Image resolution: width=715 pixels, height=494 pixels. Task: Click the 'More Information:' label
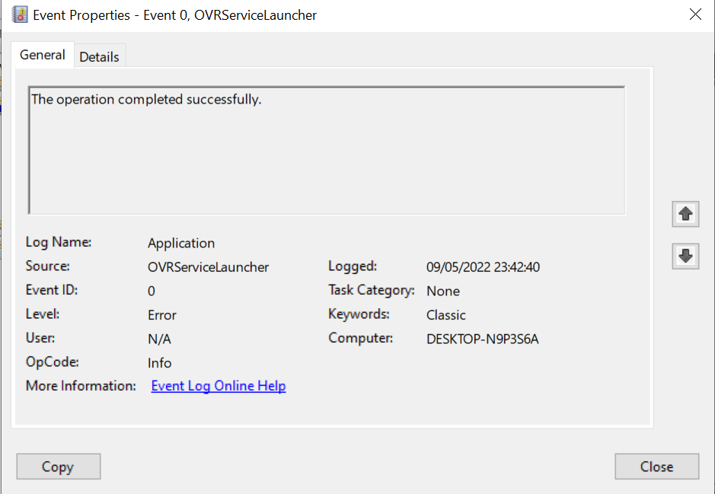click(x=81, y=386)
